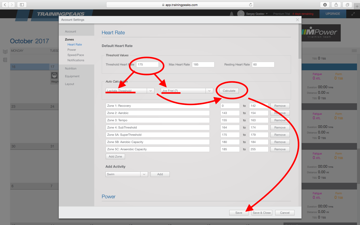Click the Zone 3: Tempo name field
Viewport: 360px width, 225px height.
(157, 120)
